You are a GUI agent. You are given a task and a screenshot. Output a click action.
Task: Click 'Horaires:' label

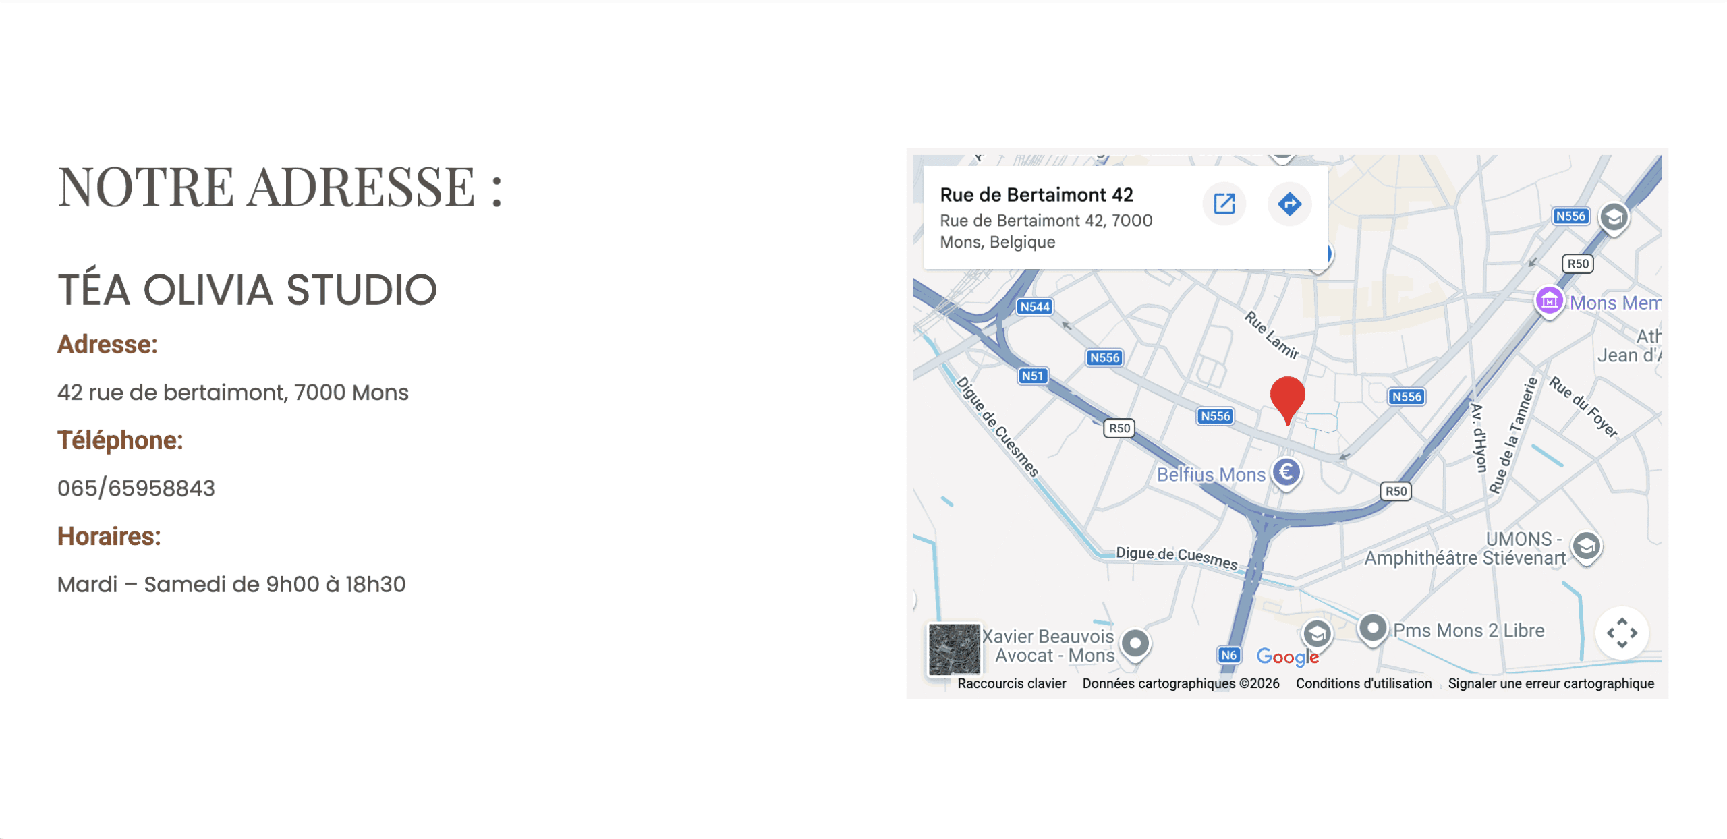[109, 537]
